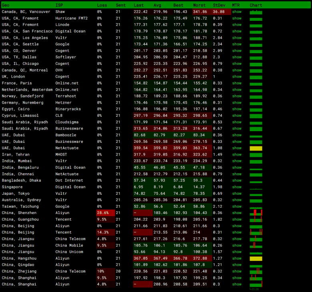
Task: Click the chart for Germany, Nuremberg Hetzner
Action: pyautogui.click(x=256, y=103)
